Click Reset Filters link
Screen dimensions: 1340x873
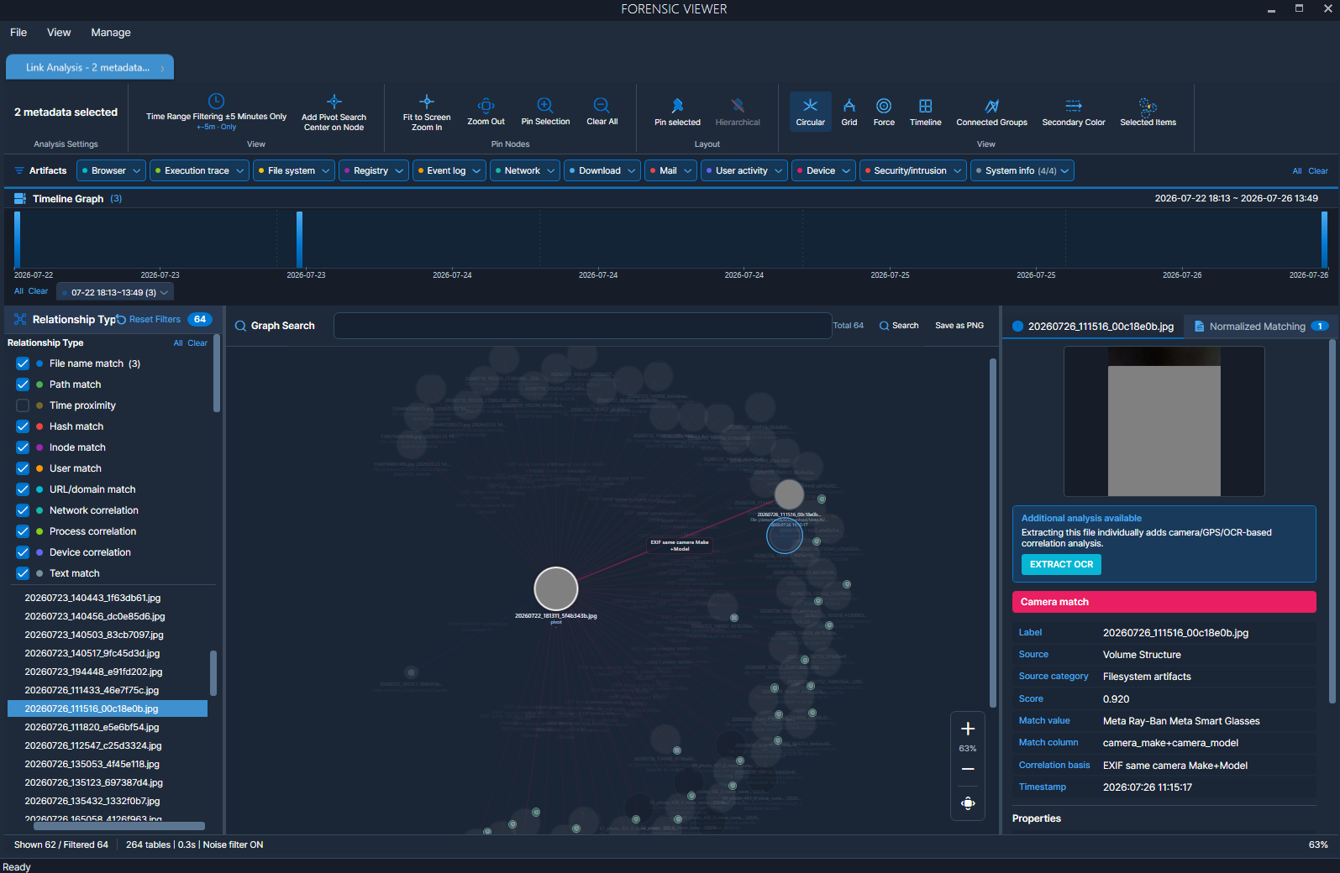[149, 320]
